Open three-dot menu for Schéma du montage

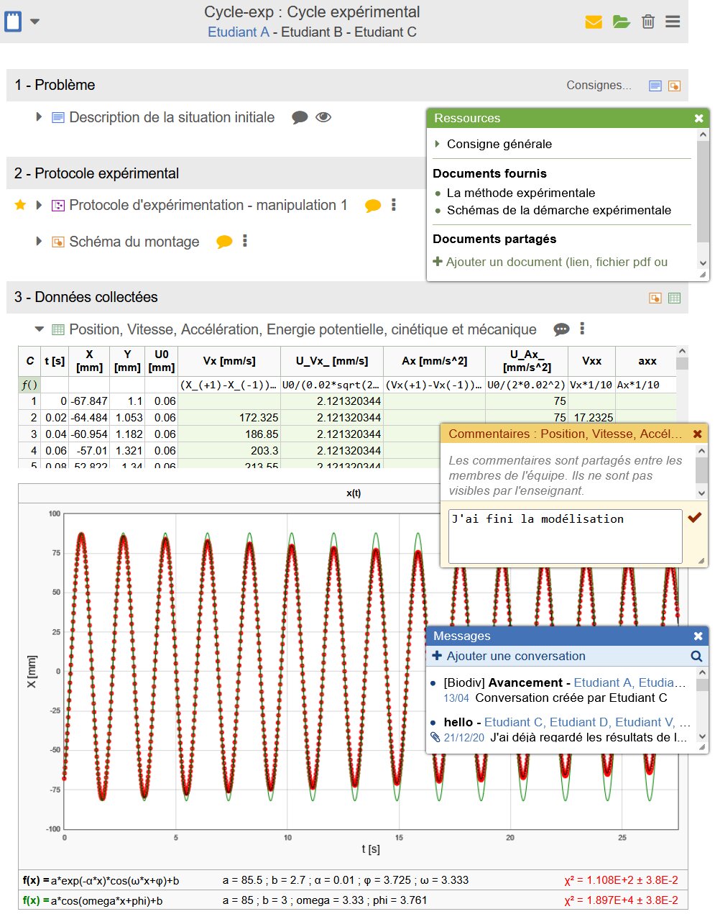coord(245,242)
